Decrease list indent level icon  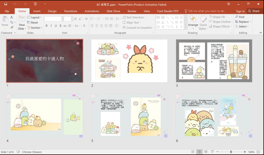[107, 19]
